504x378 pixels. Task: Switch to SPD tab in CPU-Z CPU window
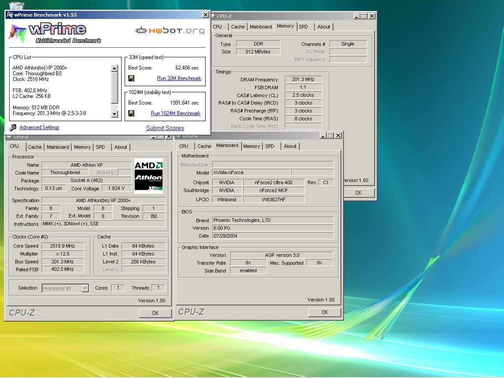click(100, 147)
